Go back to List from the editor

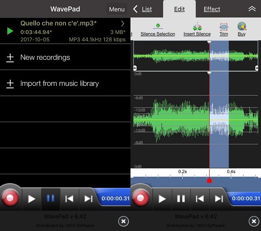(x=142, y=9)
